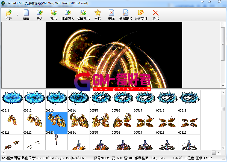
Task: Select thumbnail 00511
Action: coord(12,101)
